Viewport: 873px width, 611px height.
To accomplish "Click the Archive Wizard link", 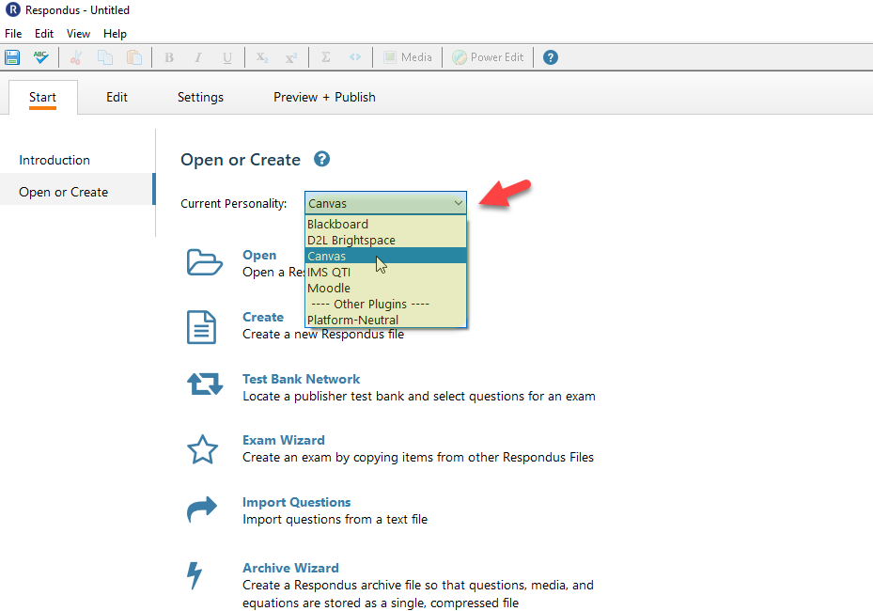I will [290, 568].
